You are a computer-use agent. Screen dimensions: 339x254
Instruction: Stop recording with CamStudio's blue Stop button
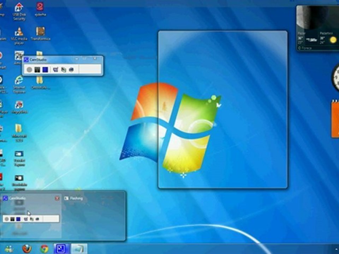pos(45,69)
